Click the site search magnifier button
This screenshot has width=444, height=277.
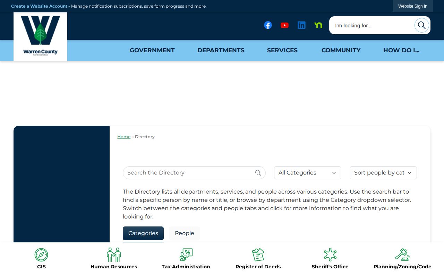click(x=422, y=25)
